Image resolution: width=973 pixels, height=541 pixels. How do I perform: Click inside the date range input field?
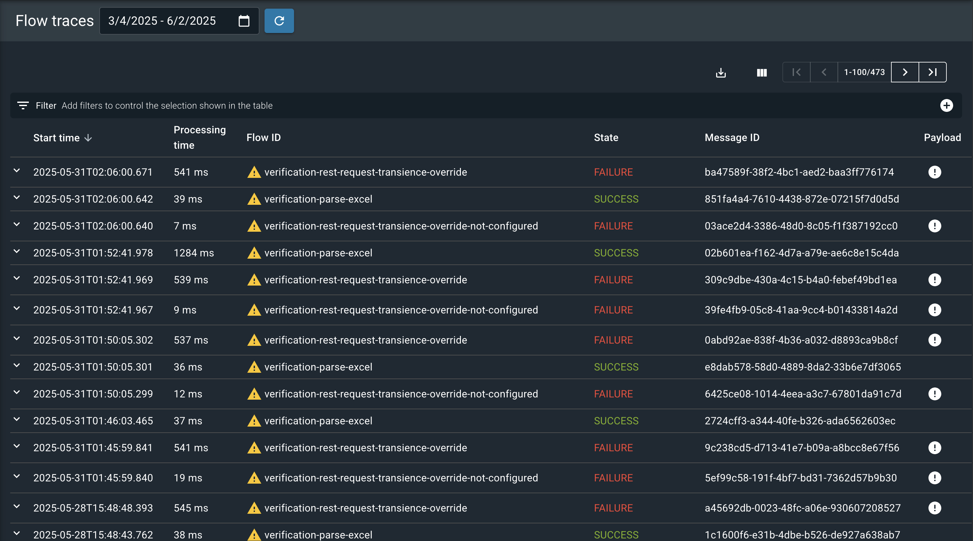[162, 21]
